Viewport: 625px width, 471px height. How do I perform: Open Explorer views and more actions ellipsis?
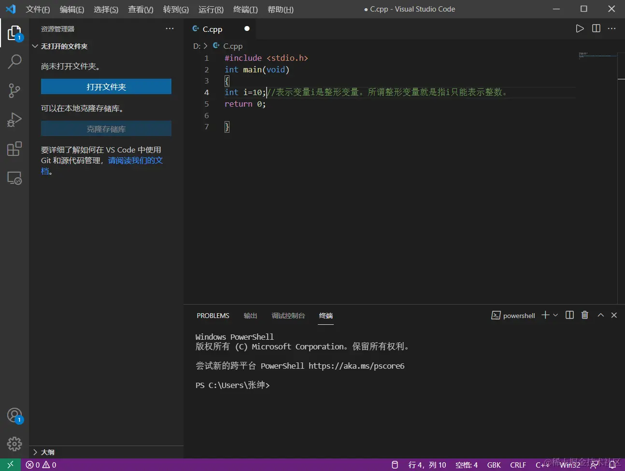pyautogui.click(x=170, y=28)
